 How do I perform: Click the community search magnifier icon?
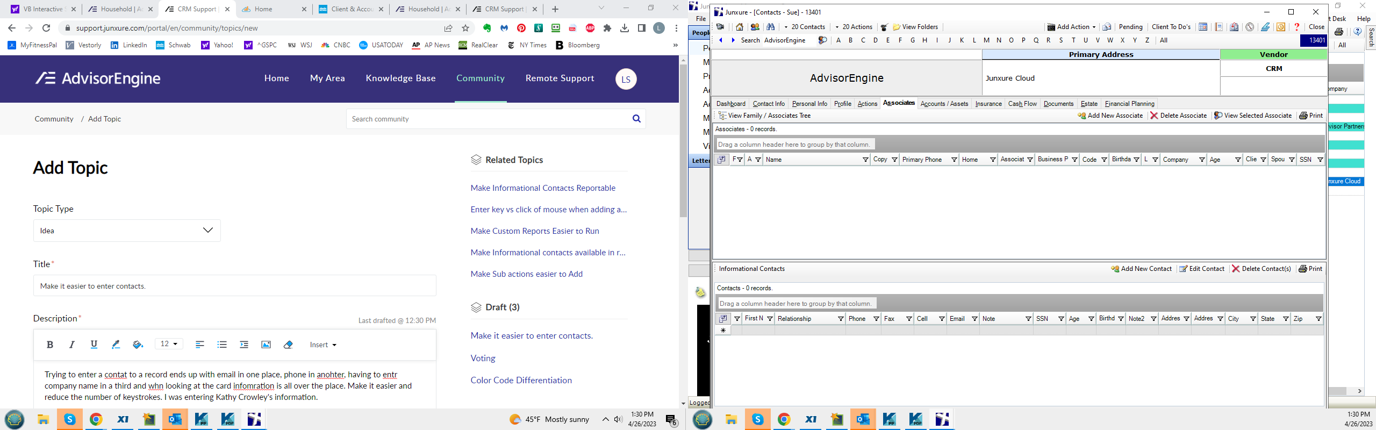(x=636, y=119)
